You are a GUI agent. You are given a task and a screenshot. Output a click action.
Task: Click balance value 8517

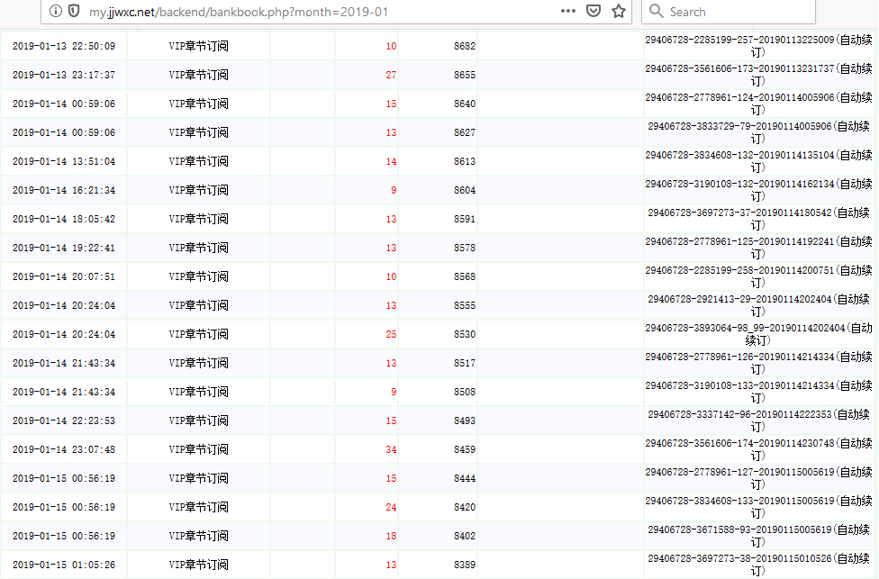coord(465,363)
